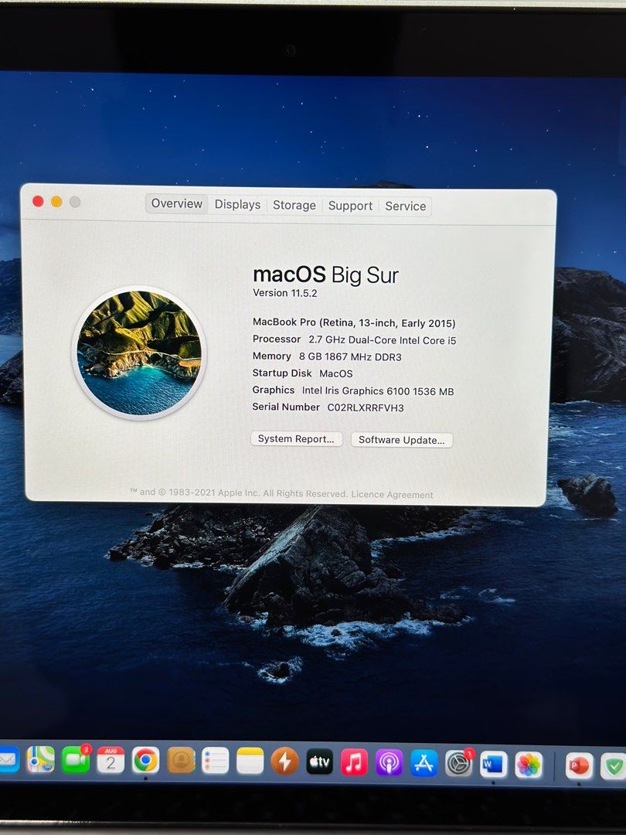
Task: Open System Preferences with the red badge
Action: click(459, 765)
